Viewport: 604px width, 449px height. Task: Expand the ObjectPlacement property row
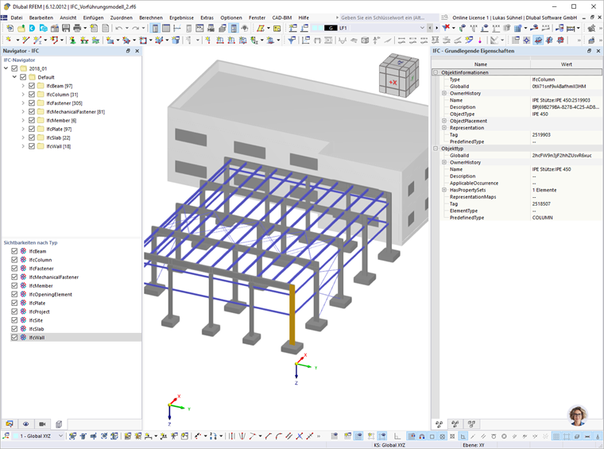(x=443, y=121)
